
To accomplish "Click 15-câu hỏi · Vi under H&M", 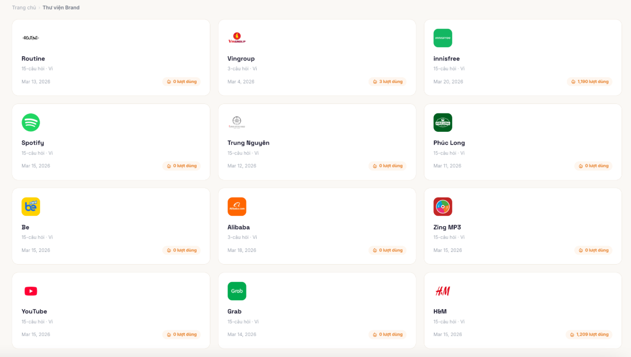I will [x=449, y=322].
